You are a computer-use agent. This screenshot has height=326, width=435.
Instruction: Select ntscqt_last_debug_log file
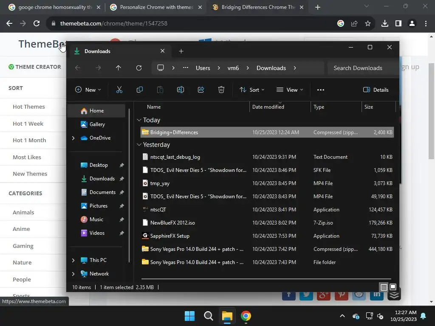pyautogui.click(x=267, y=157)
